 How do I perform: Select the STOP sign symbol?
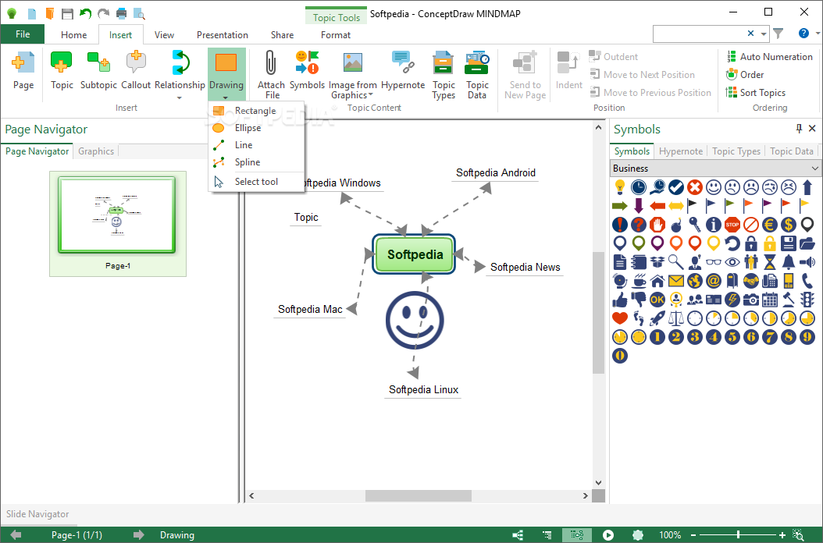[x=732, y=225]
